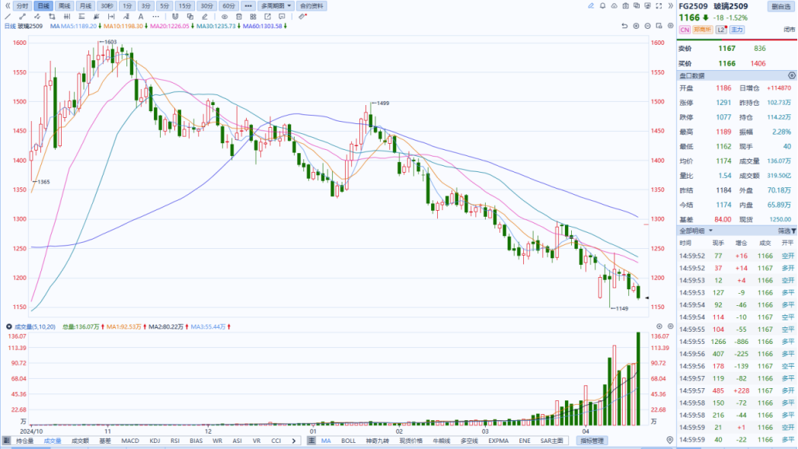The height and width of the screenshot is (449, 798).
Task: Select the trend line drawing tool
Action: [8, 16]
